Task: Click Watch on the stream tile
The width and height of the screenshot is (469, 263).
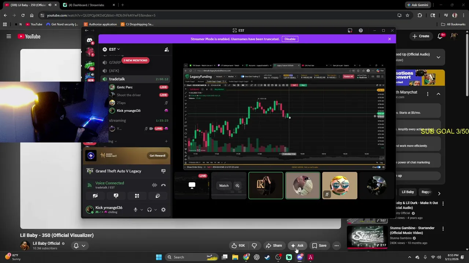Action: tap(224, 186)
